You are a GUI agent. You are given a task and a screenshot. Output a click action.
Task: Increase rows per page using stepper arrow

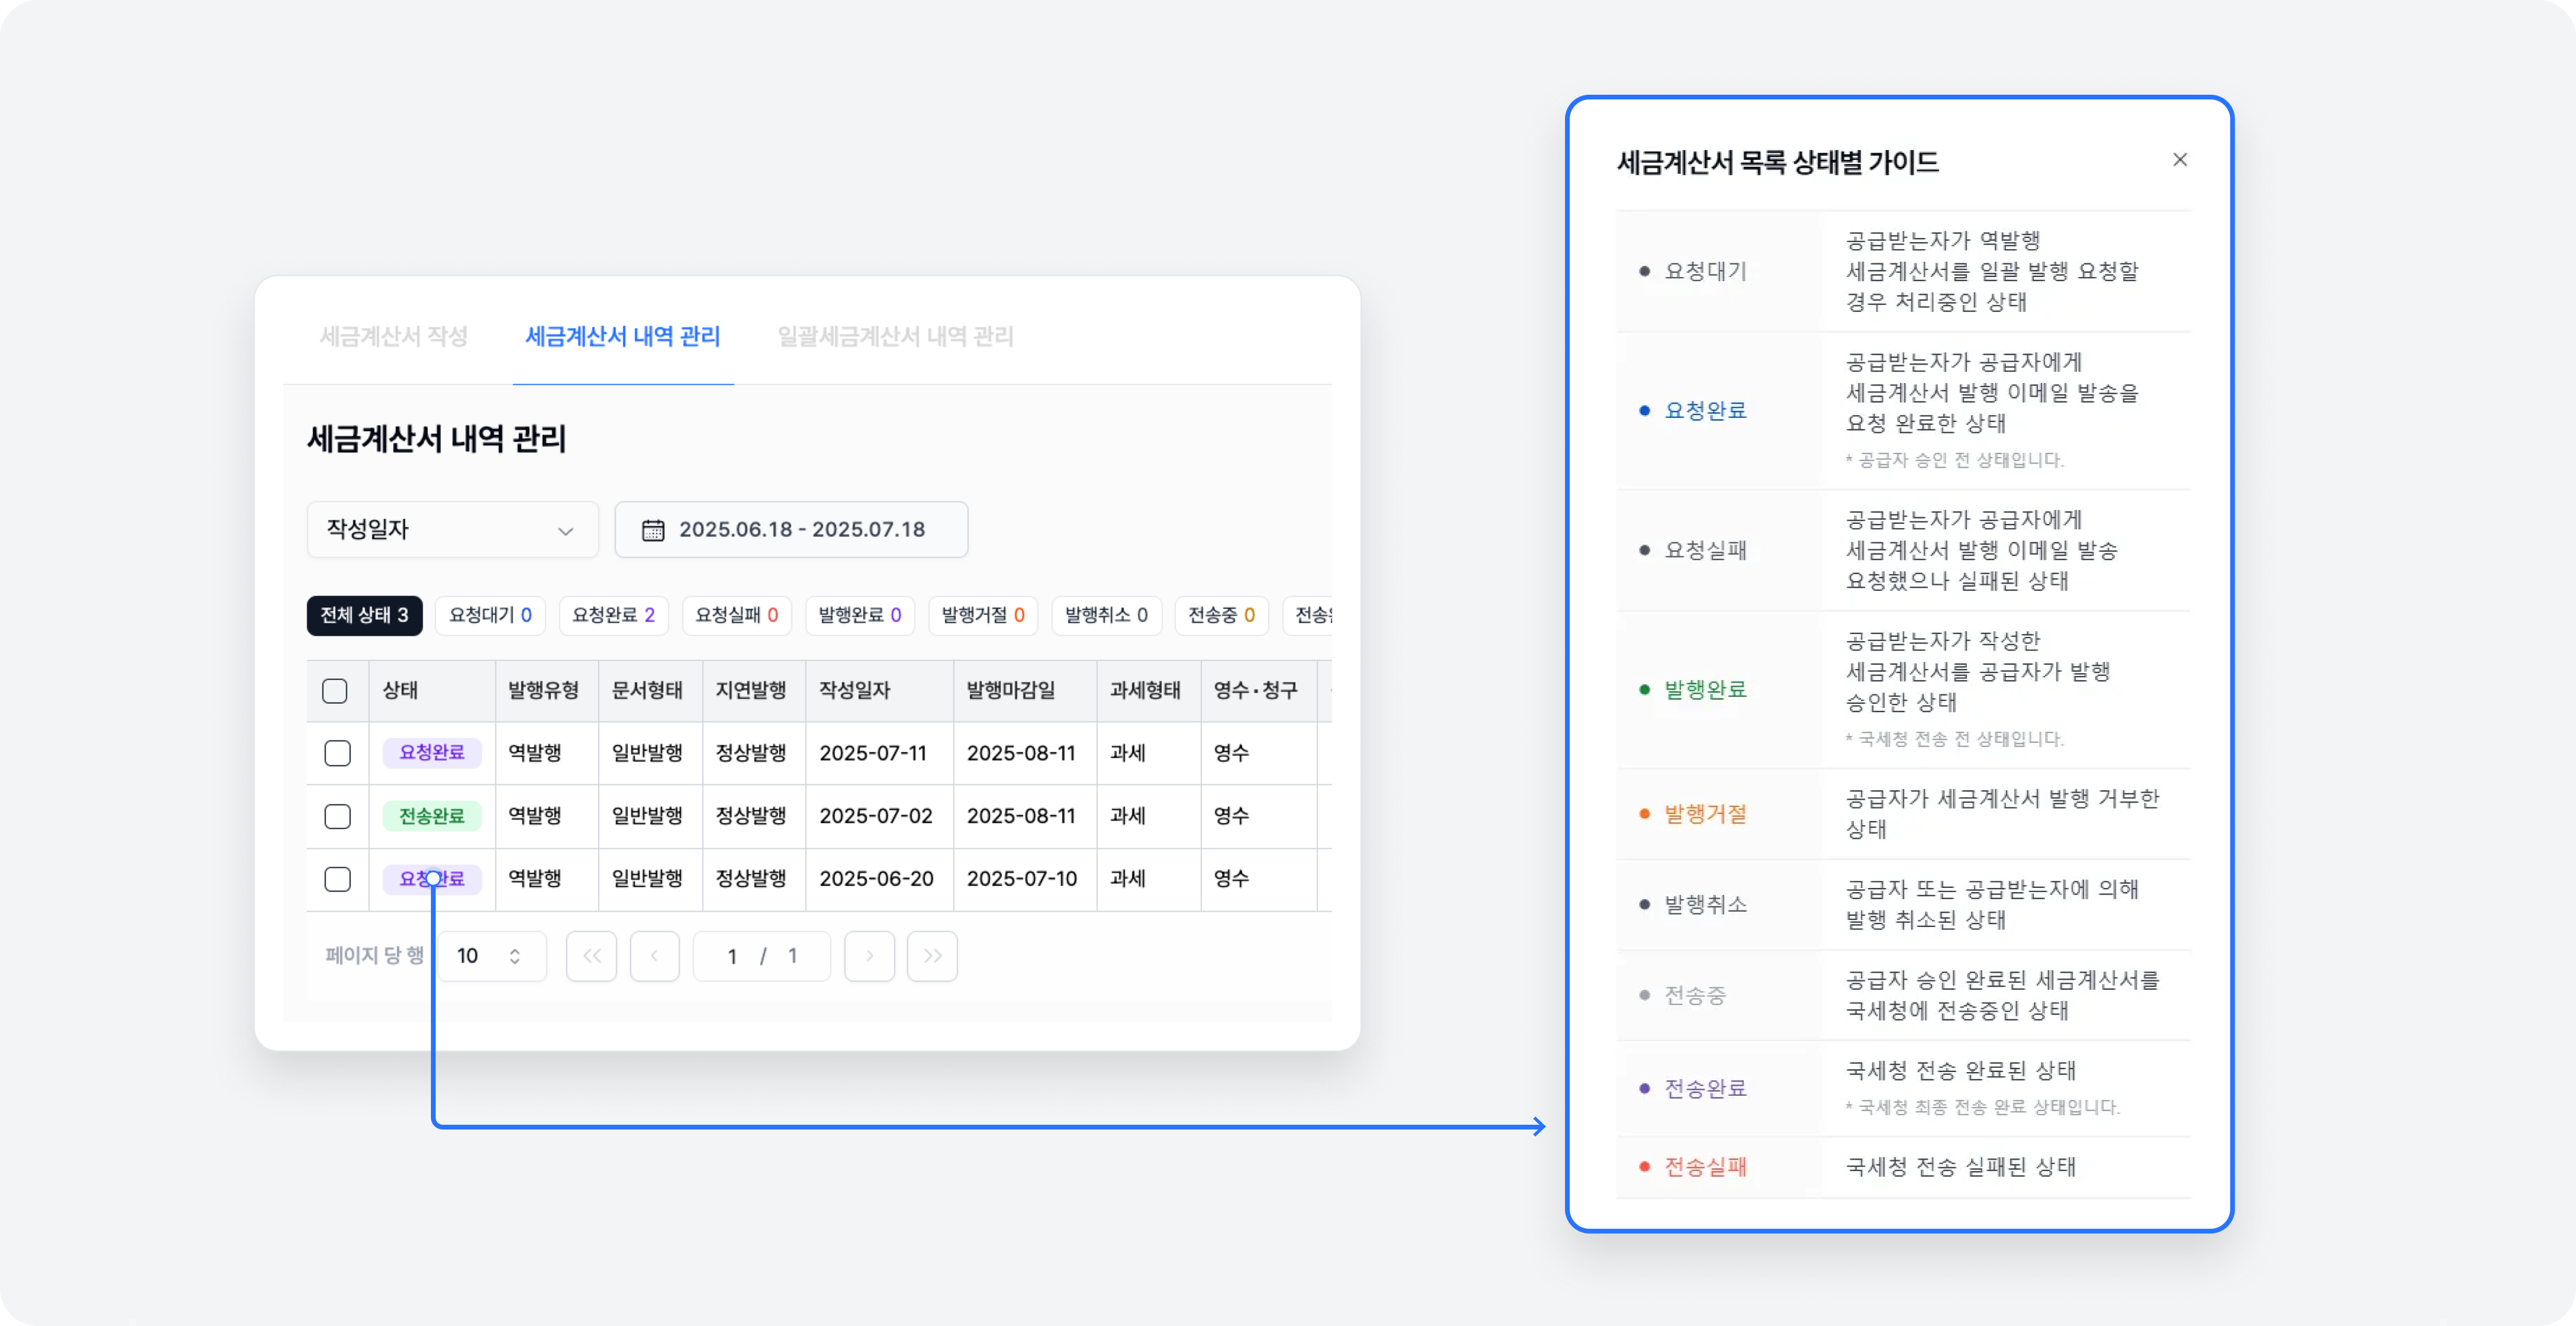pyautogui.click(x=515, y=950)
